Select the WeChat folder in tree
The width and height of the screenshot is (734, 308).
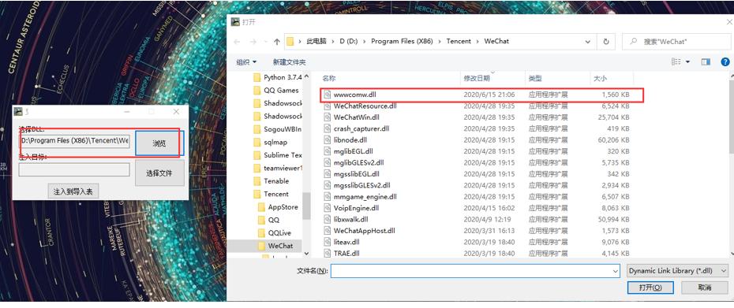[x=281, y=245]
